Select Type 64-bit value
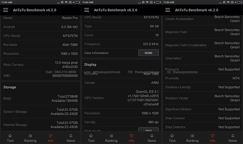Viewport: 243px width, 144px height. click(154, 26)
